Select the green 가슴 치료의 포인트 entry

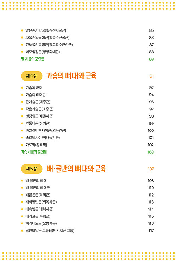(34, 152)
